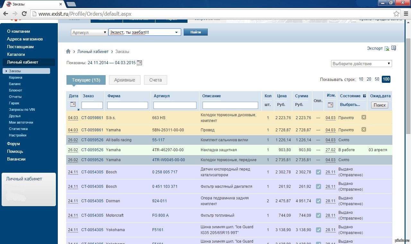Open Выбрать... state filter
The height and width of the screenshot is (244, 411).
tap(350, 105)
